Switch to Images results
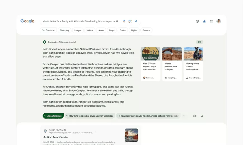 78,30
